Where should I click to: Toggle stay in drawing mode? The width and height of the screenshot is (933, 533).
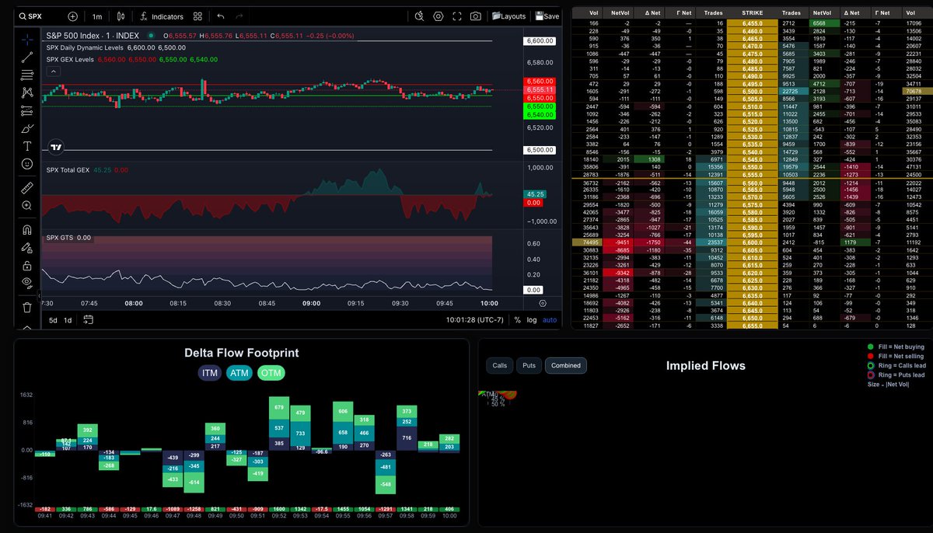[x=27, y=248]
